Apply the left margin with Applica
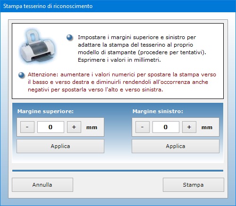Viewport: 236px width, 206px height. pyautogui.click(x=176, y=146)
